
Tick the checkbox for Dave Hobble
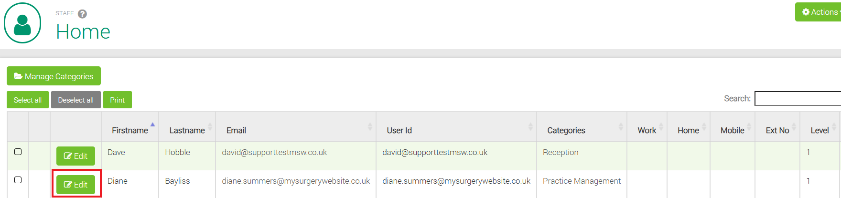click(18, 152)
